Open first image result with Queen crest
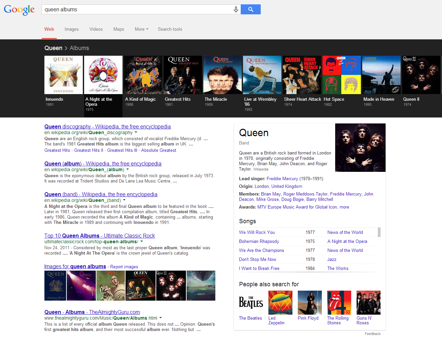This screenshot has height=340, width=442. tap(55, 286)
